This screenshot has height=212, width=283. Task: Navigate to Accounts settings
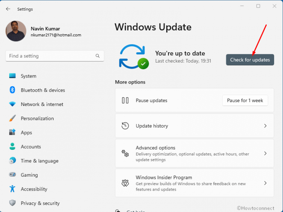coord(31,147)
